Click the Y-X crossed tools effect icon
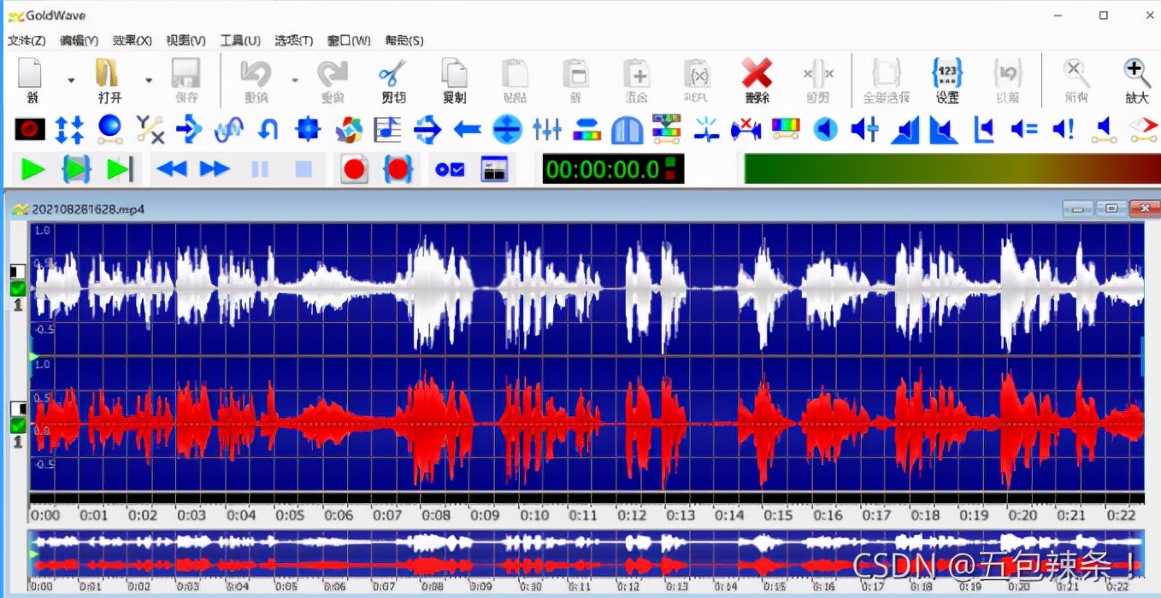Image resolution: width=1161 pixels, height=598 pixels. 150,129
